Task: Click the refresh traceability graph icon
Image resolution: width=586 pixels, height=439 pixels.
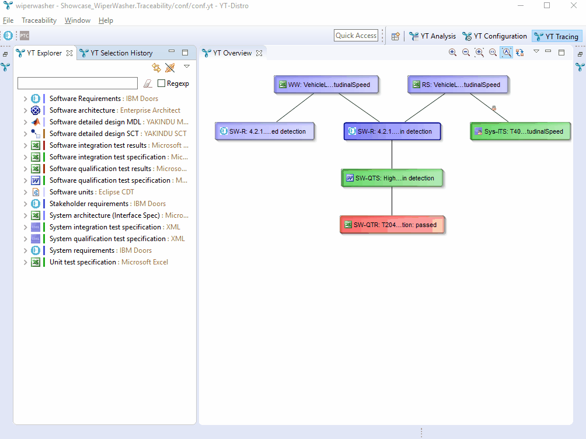Action: tap(519, 52)
